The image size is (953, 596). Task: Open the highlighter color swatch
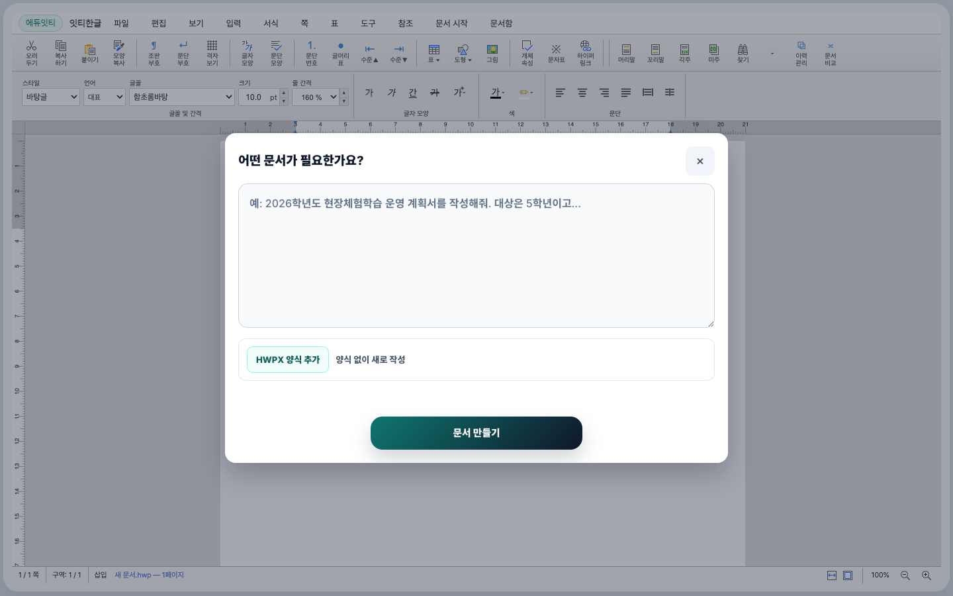[x=526, y=93]
